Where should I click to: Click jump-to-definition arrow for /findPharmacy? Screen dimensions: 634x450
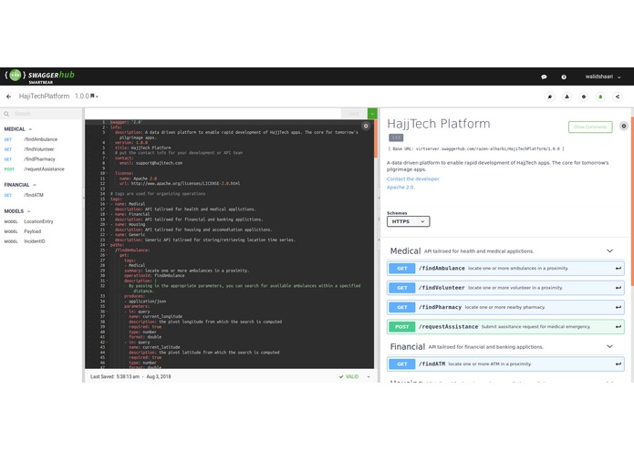pyautogui.click(x=618, y=307)
